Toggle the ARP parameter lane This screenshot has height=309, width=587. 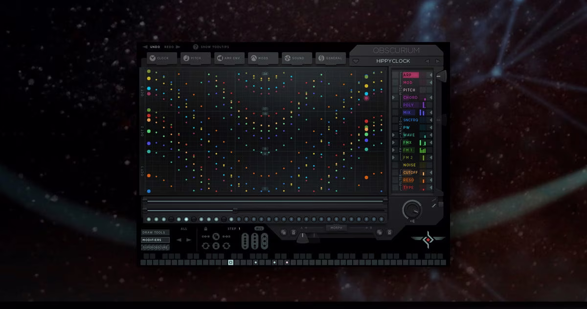(410, 75)
